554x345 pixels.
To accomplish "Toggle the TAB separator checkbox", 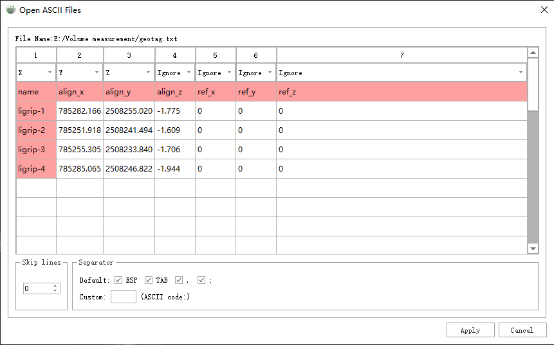I will point(149,280).
